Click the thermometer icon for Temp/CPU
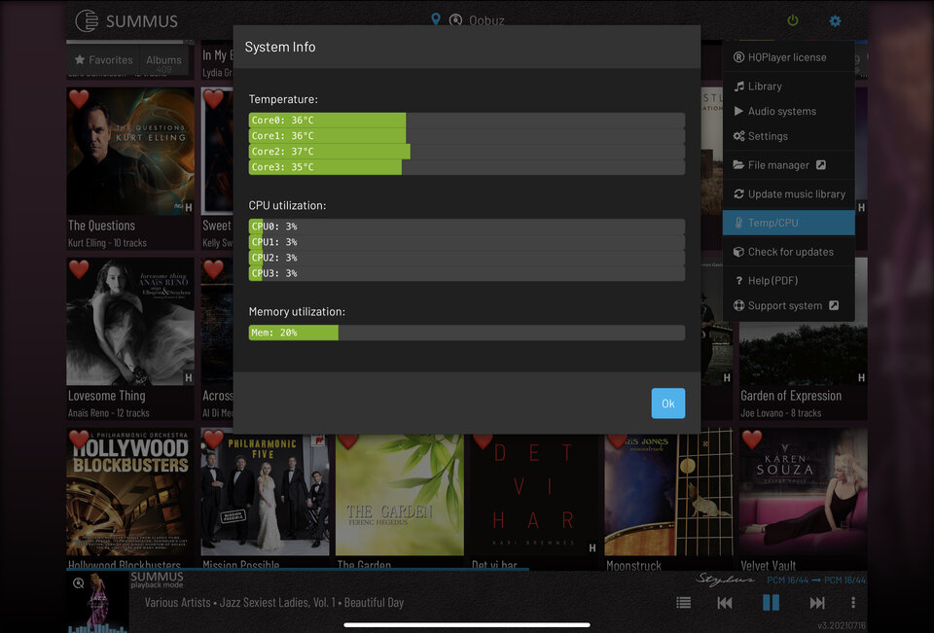The height and width of the screenshot is (633, 934). point(738,223)
